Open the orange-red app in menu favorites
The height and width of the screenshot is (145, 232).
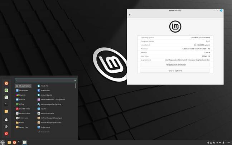point(6,83)
